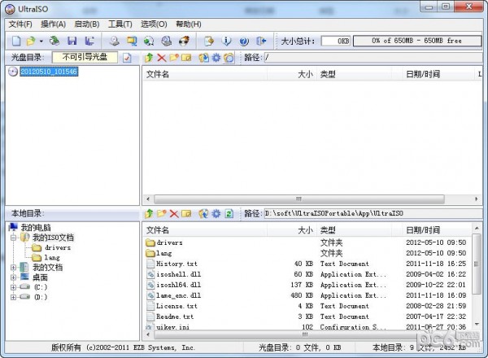Viewport: 488px width, 358px height.
Task: Click the red X delete icon in local toolbar
Action: (x=174, y=213)
